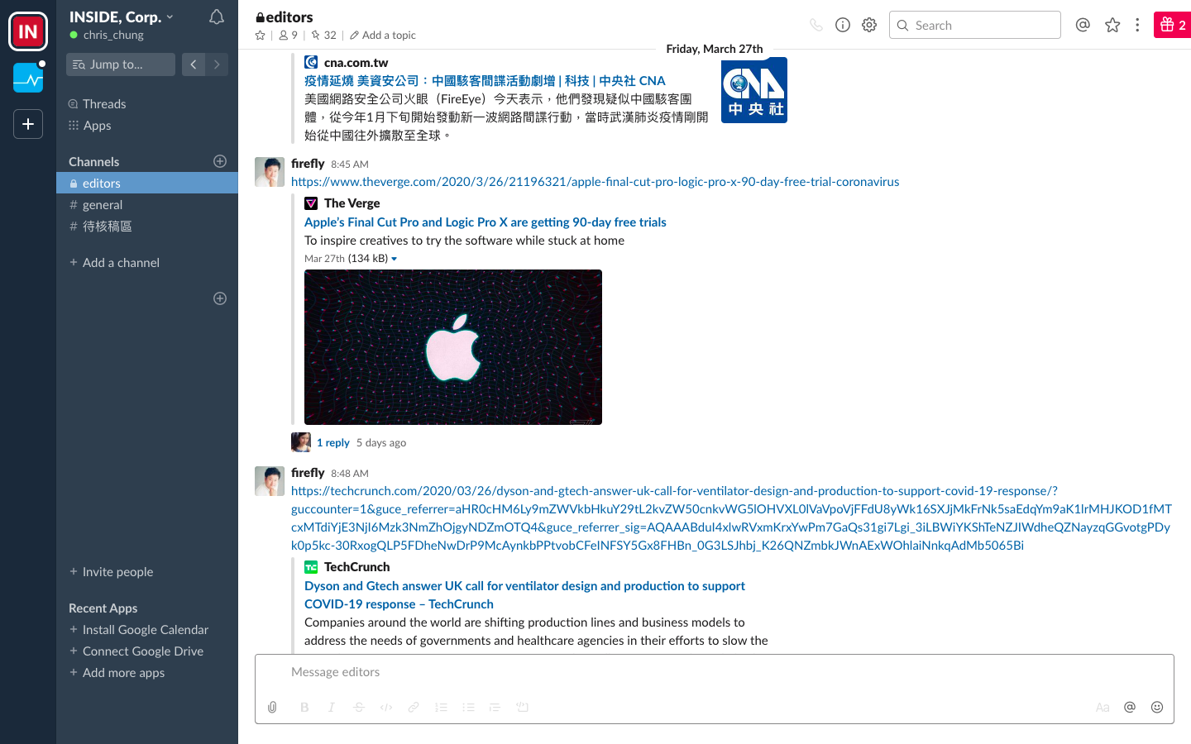This screenshot has width=1191, height=744.
Task: Open the emoji picker
Action: (x=1157, y=707)
